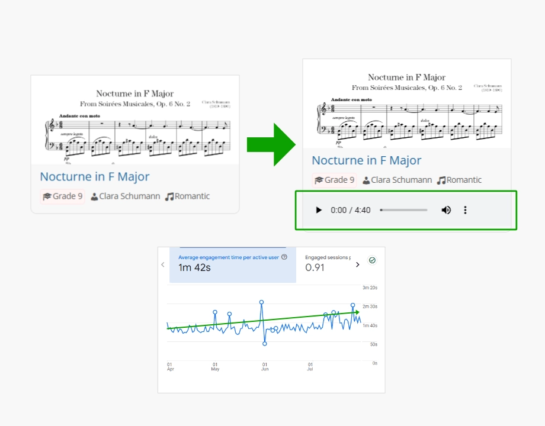Screen dimensions: 545x426
Task: Go to previous metrics with the left chevron
Action: pos(163,264)
